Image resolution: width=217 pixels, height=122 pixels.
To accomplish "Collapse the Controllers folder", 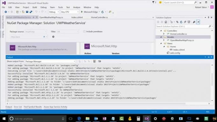I will 161,31.
